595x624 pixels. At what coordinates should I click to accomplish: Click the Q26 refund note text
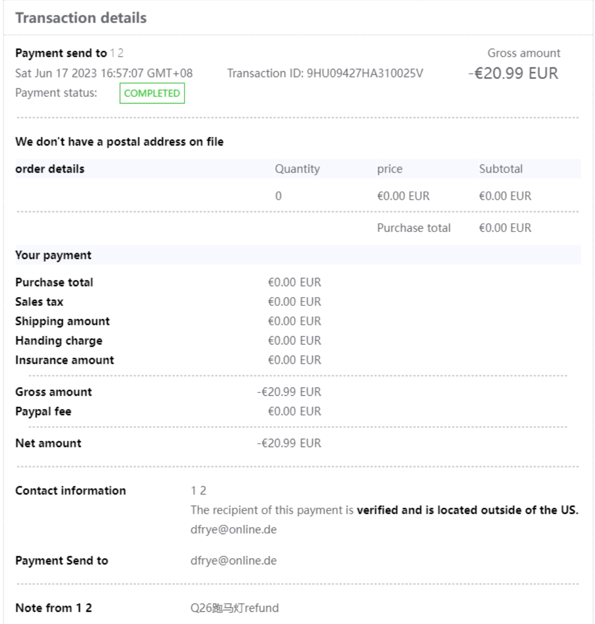point(235,608)
